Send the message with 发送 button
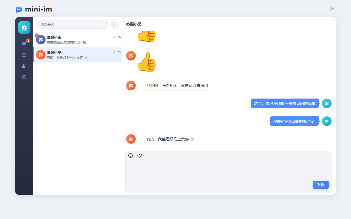351x219 pixels. [x=321, y=185]
